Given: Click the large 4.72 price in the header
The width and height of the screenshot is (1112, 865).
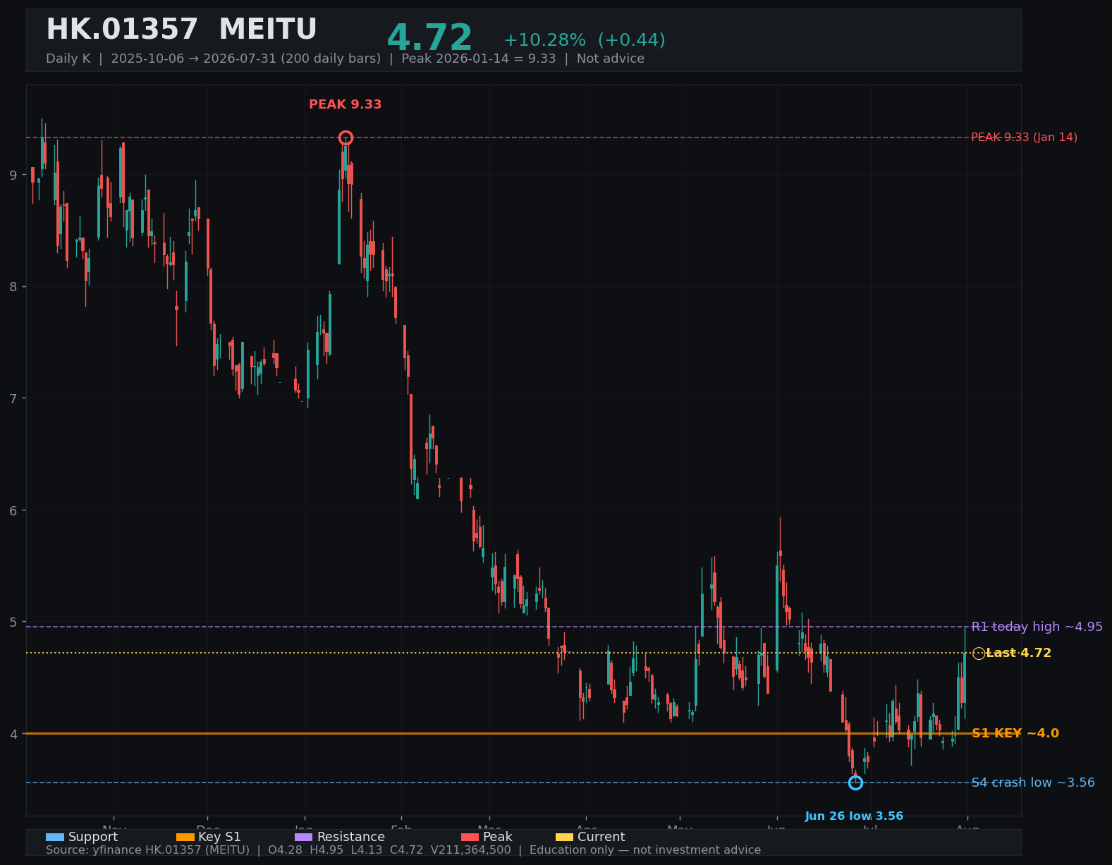Looking at the screenshot, I should tap(429, 39).
